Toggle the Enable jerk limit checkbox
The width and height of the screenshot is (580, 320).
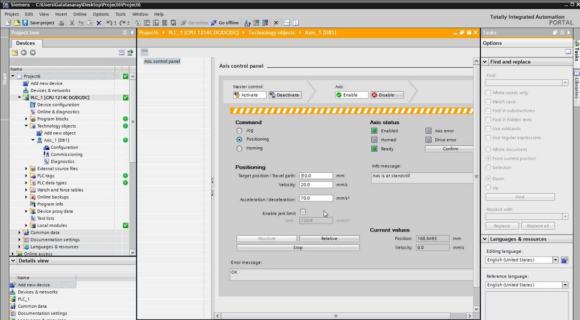pyautogui.click(x=303, y=212)
